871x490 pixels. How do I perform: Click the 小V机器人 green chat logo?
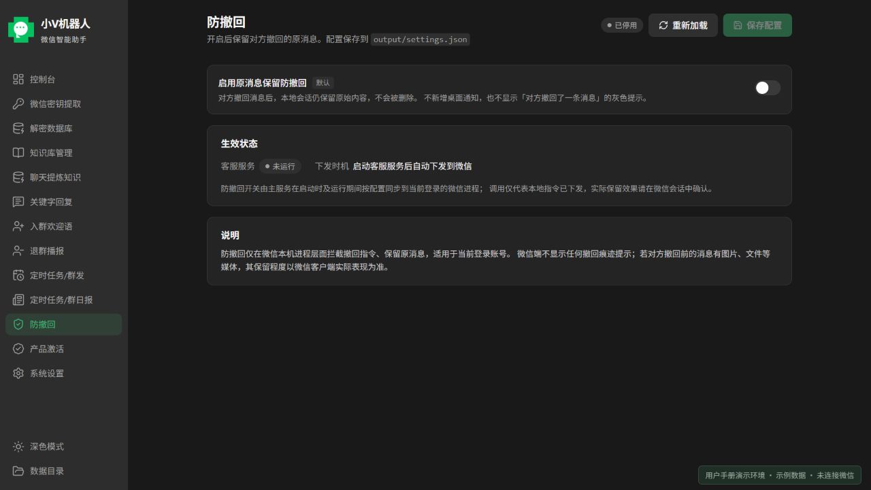(21, 29)
